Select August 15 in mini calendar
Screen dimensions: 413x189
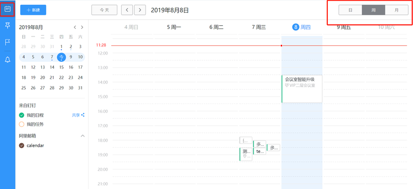pyautogui.click(x=61, y=67)
